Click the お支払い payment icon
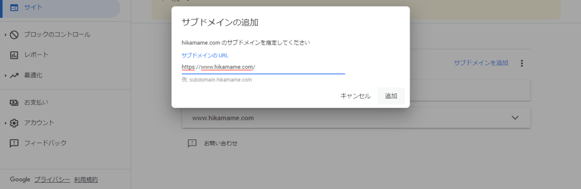 (14, 102)
